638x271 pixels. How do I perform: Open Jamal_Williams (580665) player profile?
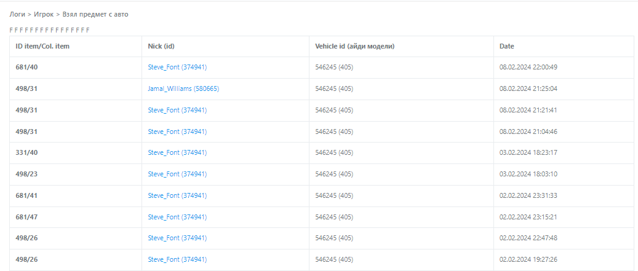coord(183,88)
